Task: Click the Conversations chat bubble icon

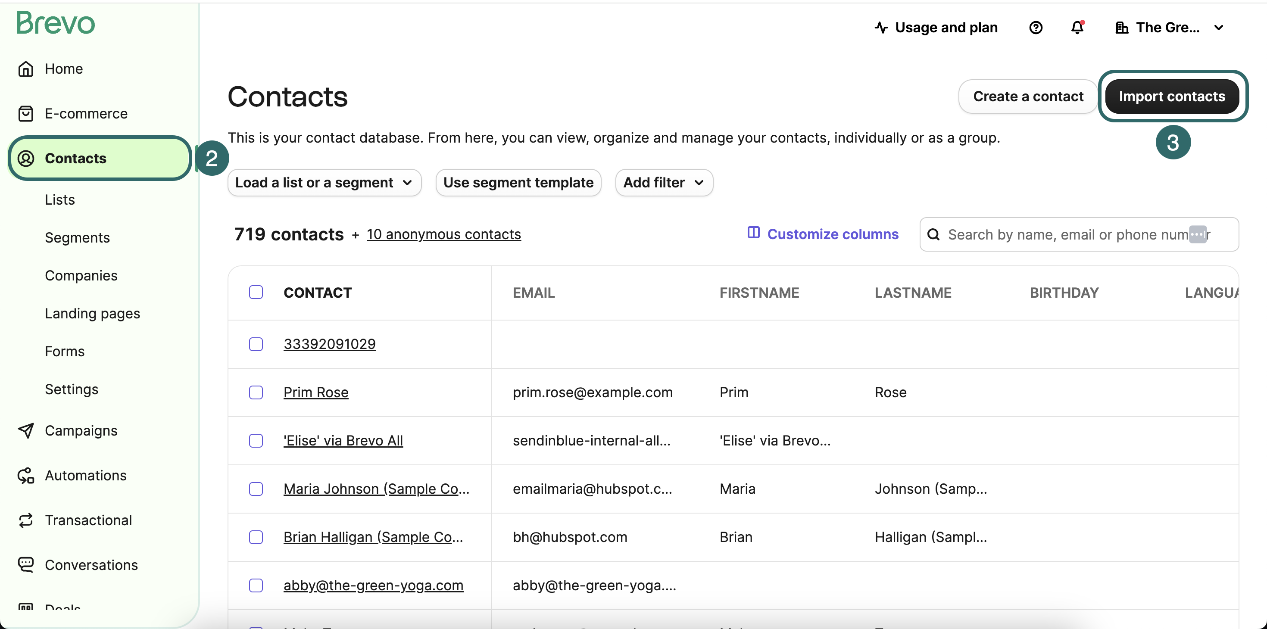Action: tap(25, 564)
